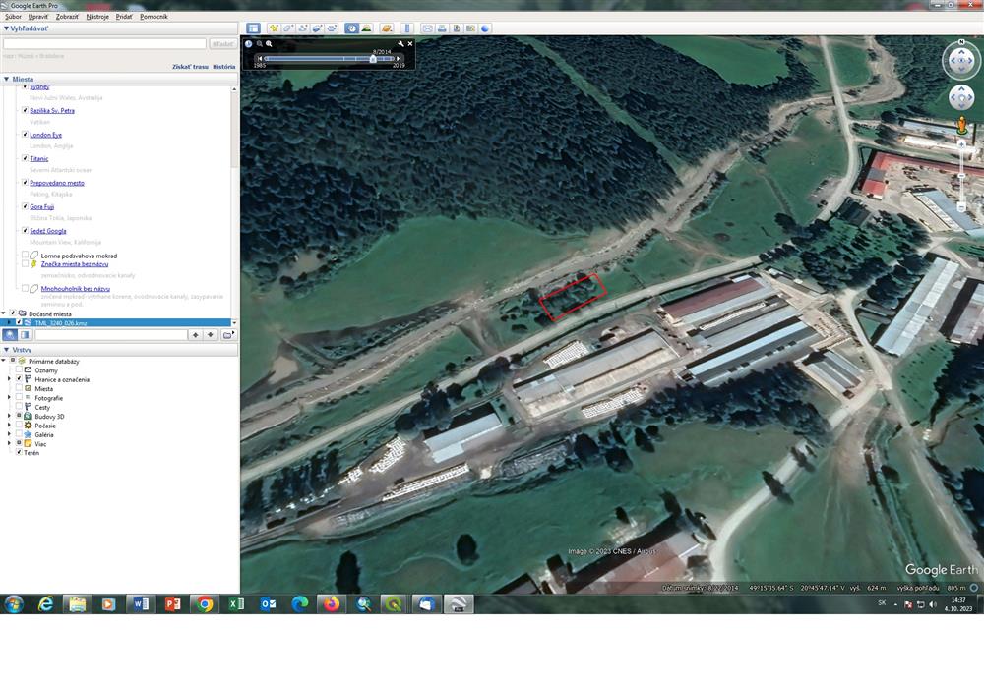Open the London Eye place link
The image size is (984, 682).
pyautogui.click(x=46, y=135)
